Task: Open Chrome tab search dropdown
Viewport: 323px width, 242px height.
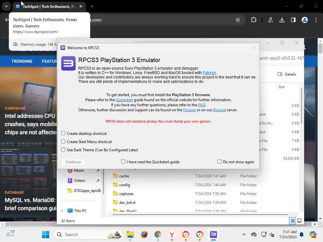Action: (6, 6)
